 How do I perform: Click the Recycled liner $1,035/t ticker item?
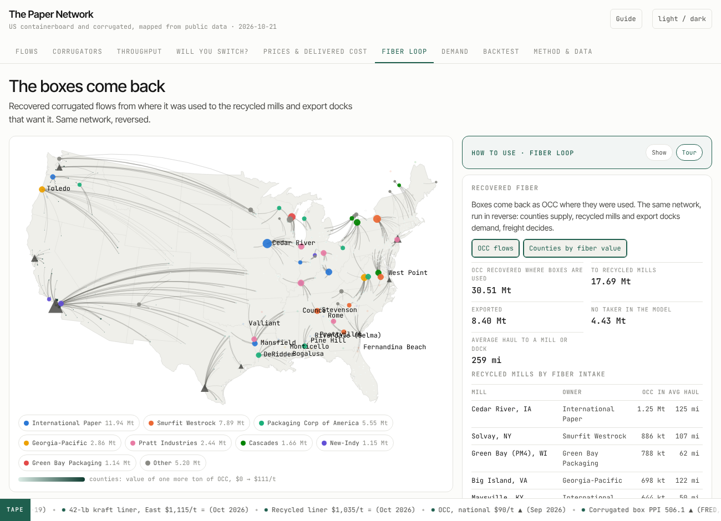click(x=339, y=510)
